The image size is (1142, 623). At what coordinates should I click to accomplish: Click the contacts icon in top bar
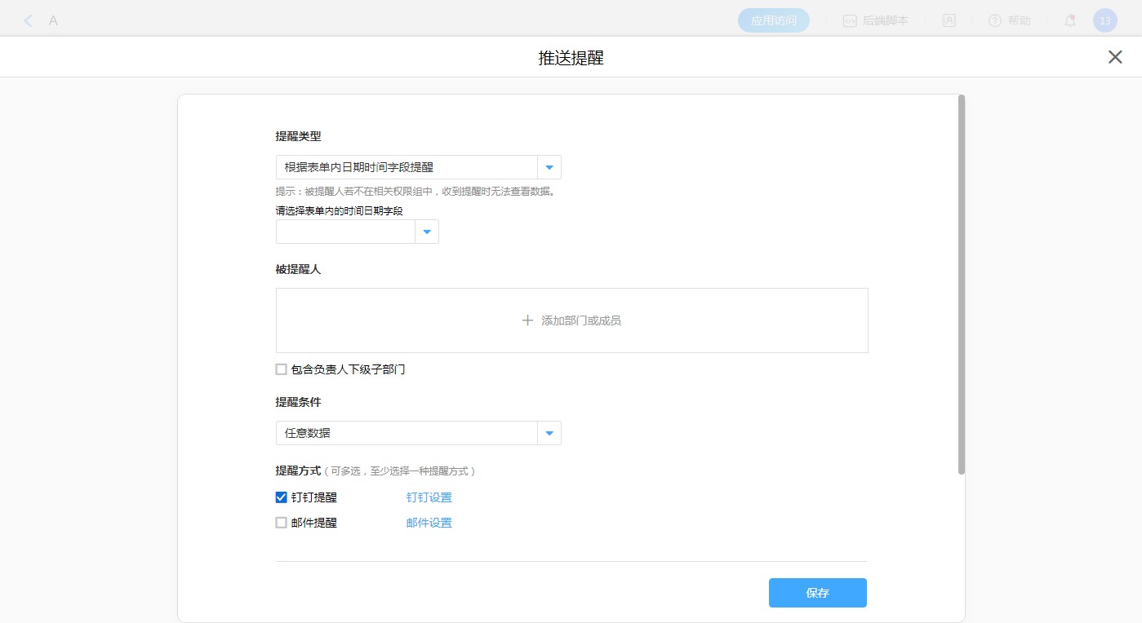[x=949, y=21]
